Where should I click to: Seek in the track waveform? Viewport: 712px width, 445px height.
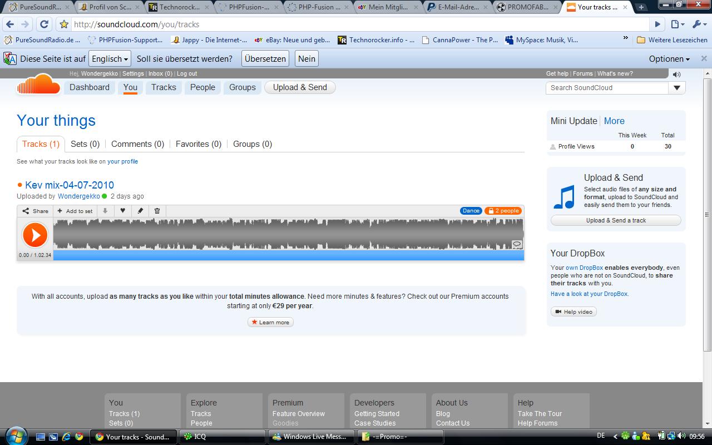(x=288, y=234)
